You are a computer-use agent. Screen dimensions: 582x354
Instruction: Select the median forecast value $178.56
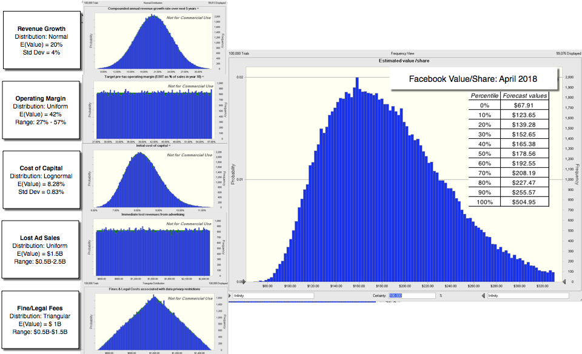pyautogui.click(x=524, y=153)
